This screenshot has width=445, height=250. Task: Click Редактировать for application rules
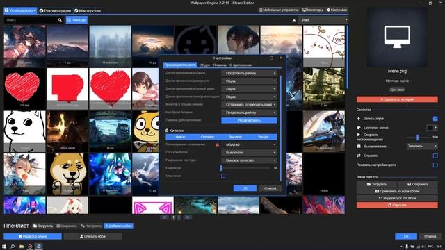[x=249, y=120]
